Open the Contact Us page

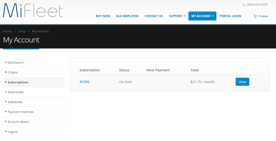click(154, 16)
